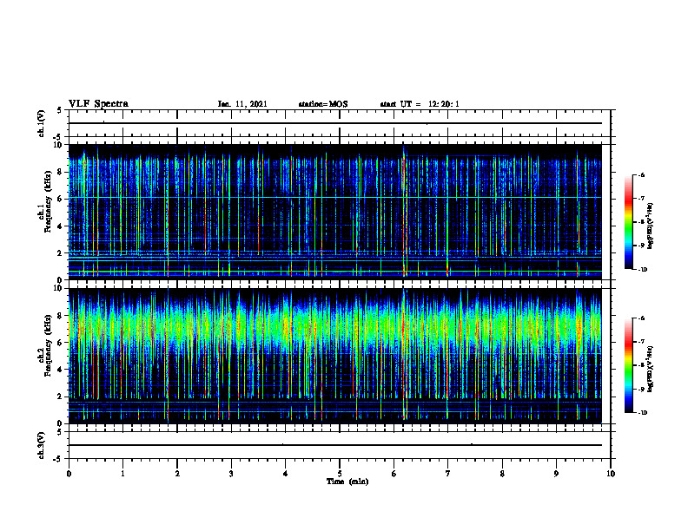This screenshot has height=531, width=688.
Task: Select the date text "Jan. 11, 2021"
Action: point(242,104)
